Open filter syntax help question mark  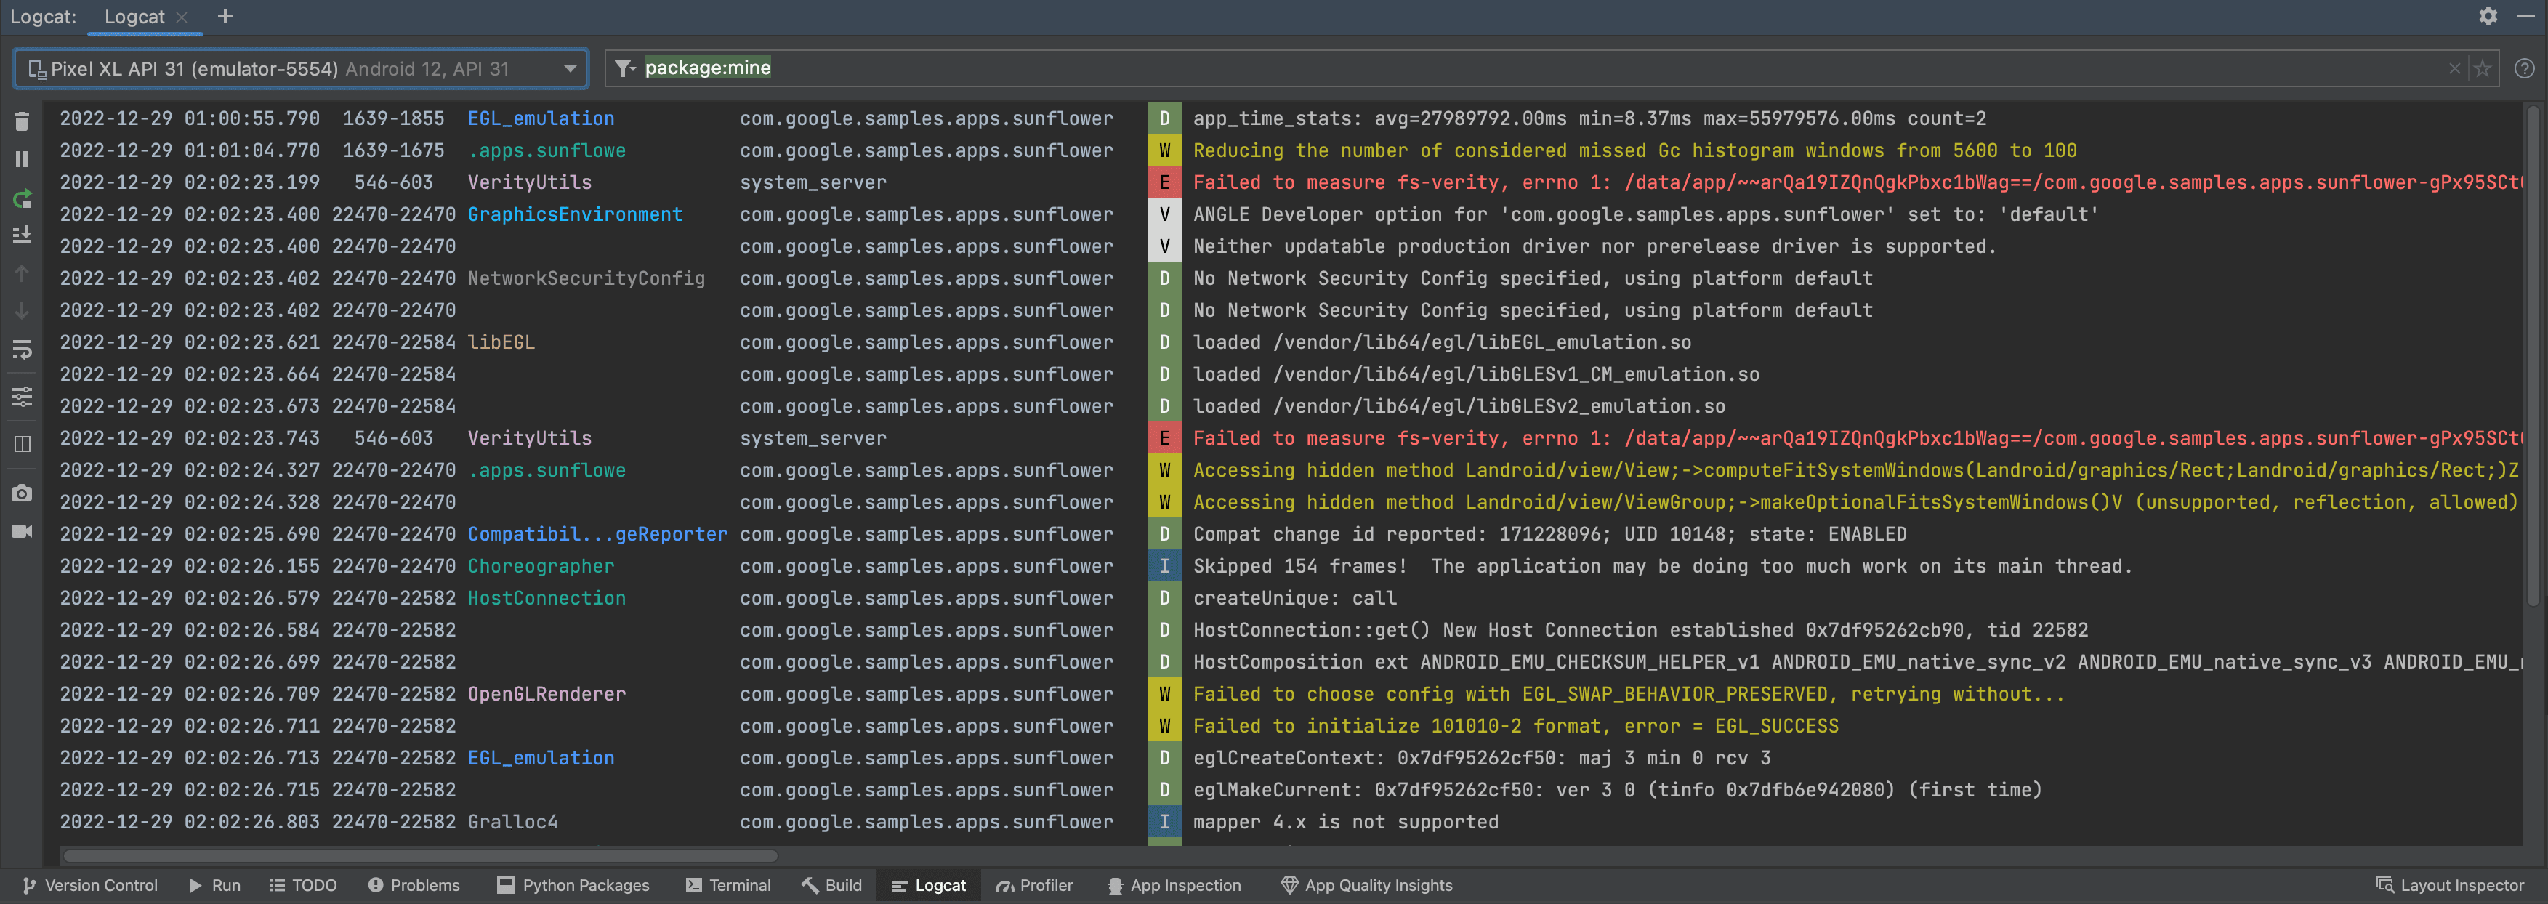2524,68
